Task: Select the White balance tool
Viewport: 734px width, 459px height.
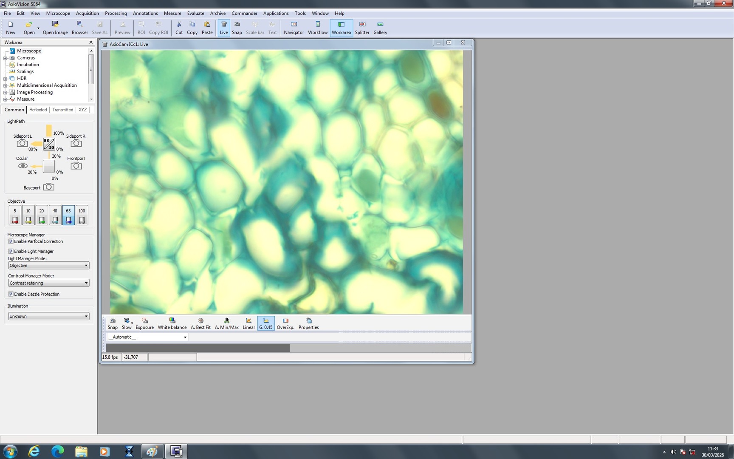Action: (172, 323)
